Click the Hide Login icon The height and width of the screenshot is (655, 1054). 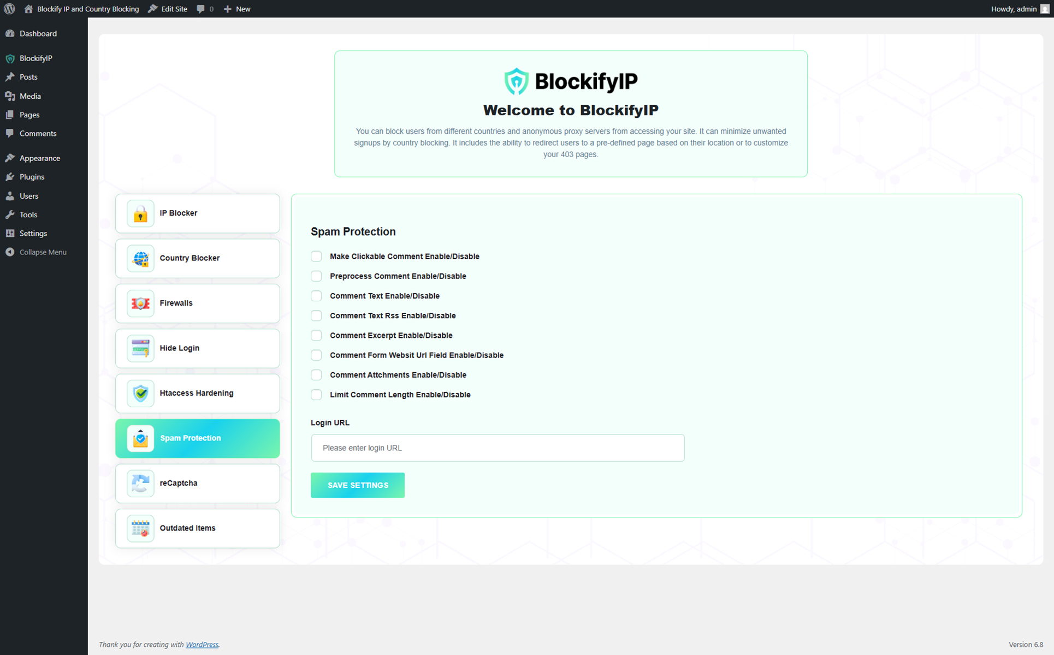[x=140, y=348]
